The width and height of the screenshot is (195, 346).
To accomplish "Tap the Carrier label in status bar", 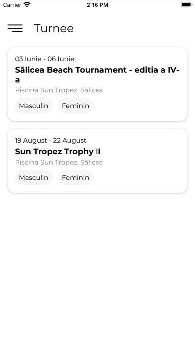I will point(12,5).
